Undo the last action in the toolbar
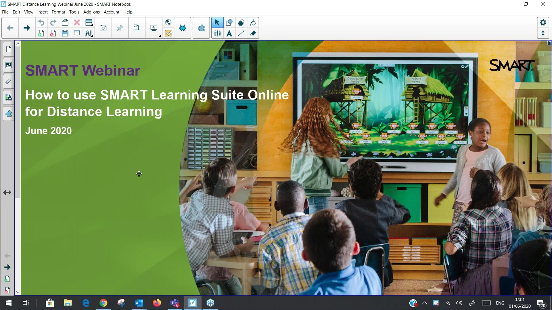The width and height of the screenshot is (552, 310). 41,22
